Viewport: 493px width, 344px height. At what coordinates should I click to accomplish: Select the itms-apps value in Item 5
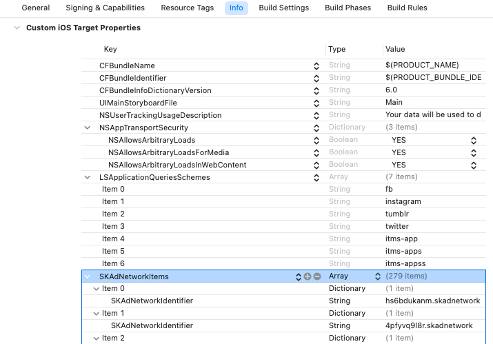click(403, 251)
